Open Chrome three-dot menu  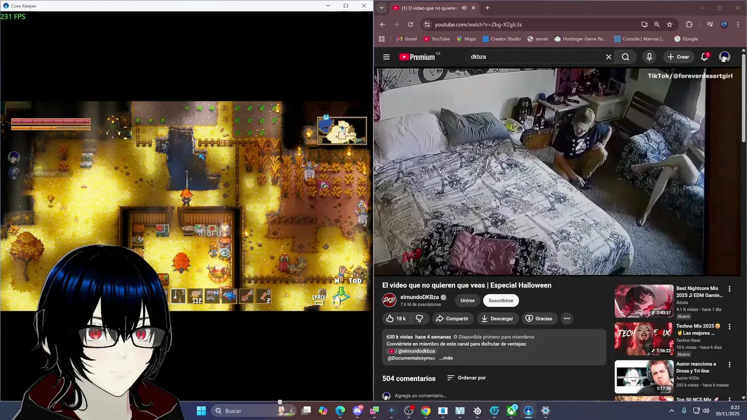coord(738,24)
